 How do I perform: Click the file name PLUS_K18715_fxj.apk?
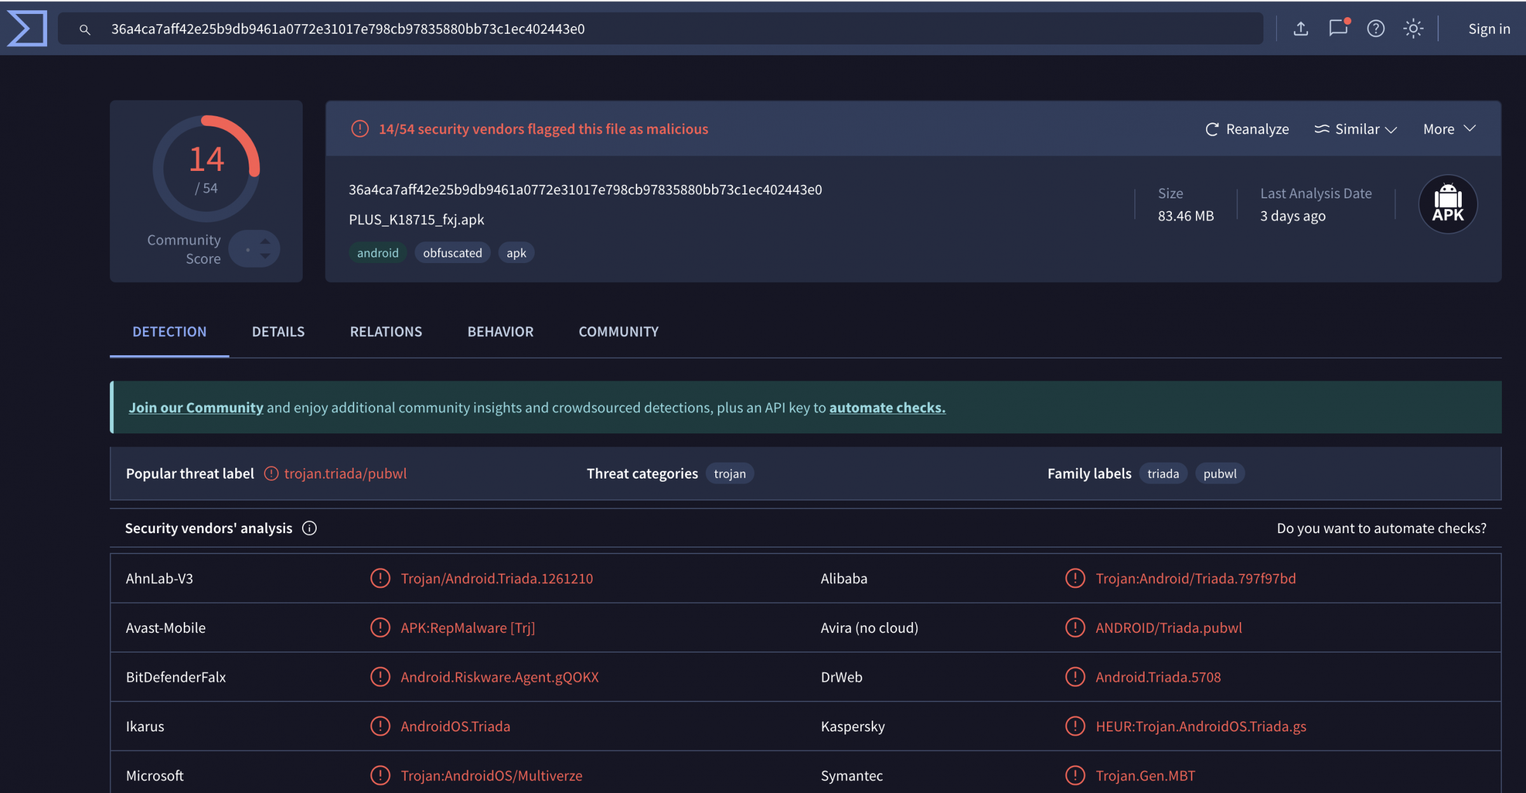click(x=416, y=220)
